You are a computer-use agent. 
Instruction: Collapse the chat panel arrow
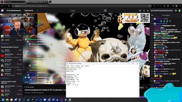tap(152, 15)
